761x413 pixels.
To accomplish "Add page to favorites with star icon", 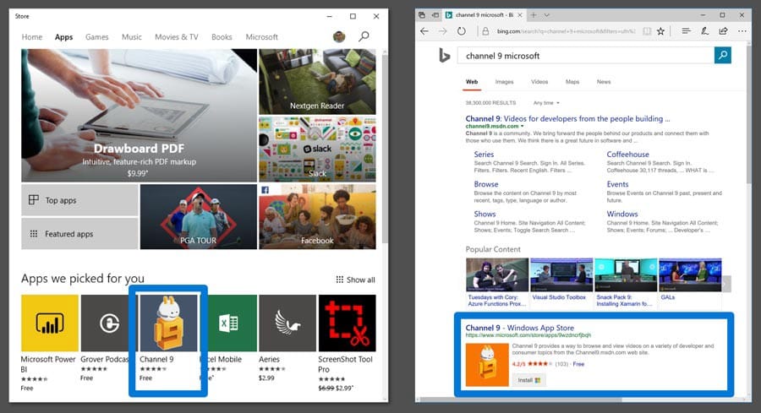I will tap(660, 31).
